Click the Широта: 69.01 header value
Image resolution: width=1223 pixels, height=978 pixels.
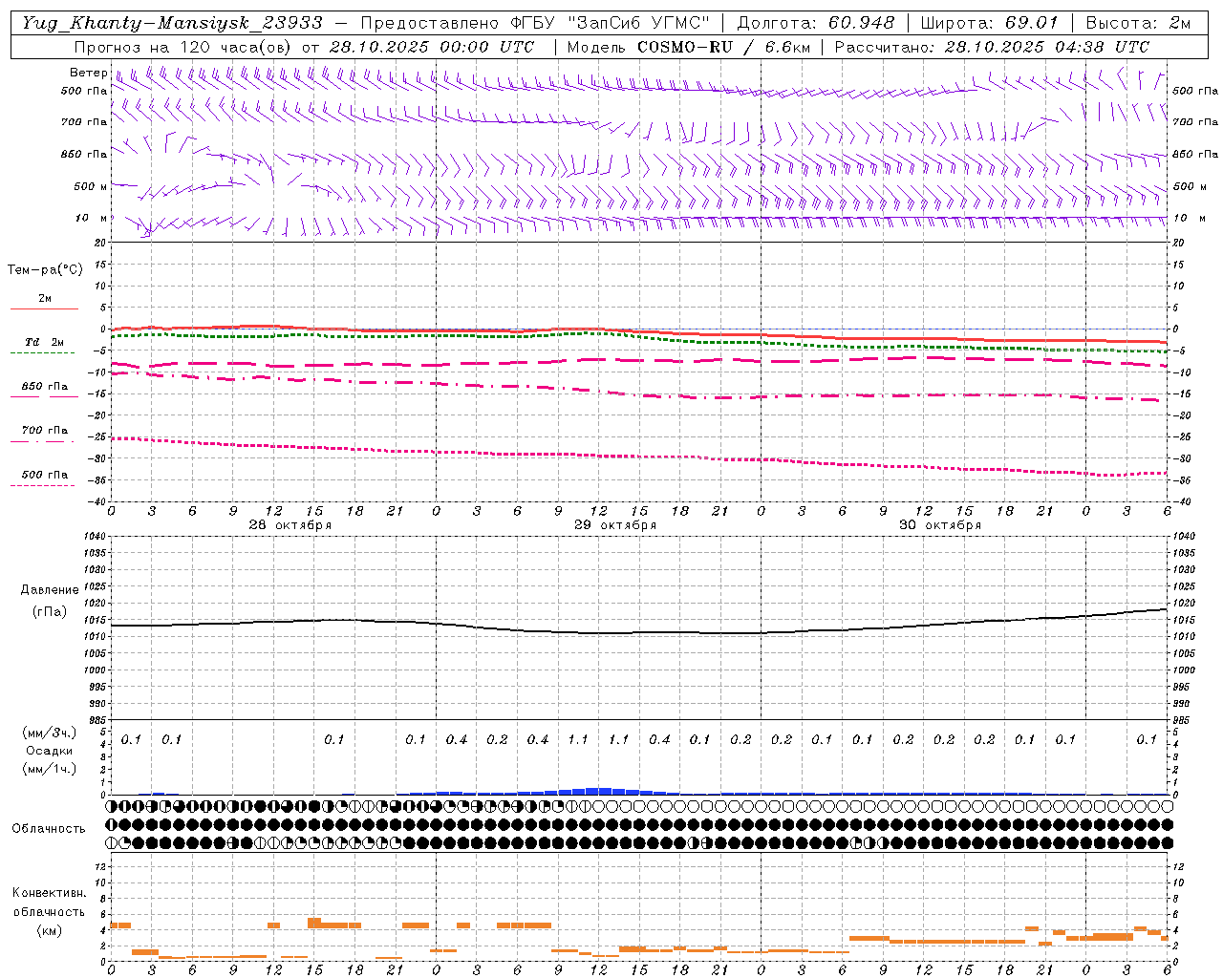[990, 23]
